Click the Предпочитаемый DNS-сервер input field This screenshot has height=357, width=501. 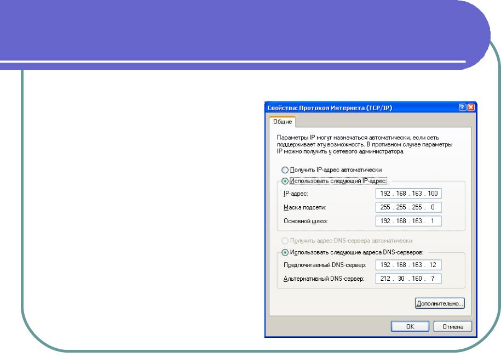pos(408,265)
